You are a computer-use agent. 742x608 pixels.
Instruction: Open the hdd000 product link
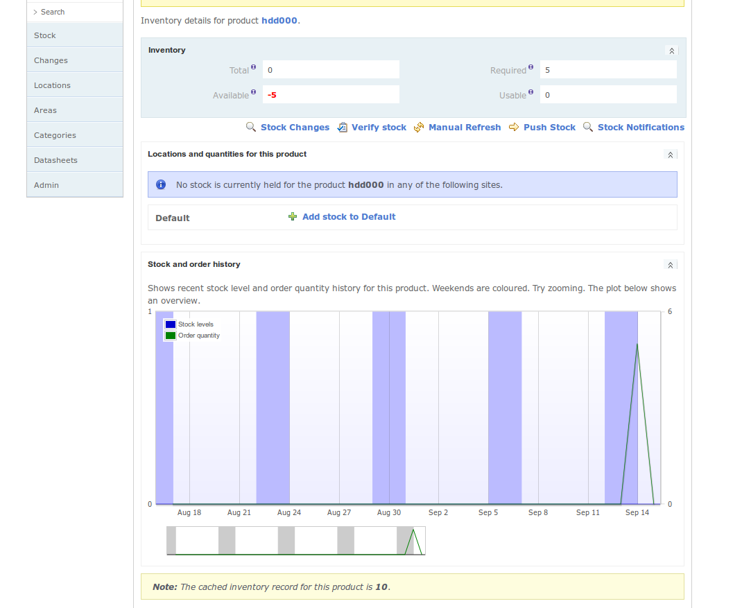[279, 21]
